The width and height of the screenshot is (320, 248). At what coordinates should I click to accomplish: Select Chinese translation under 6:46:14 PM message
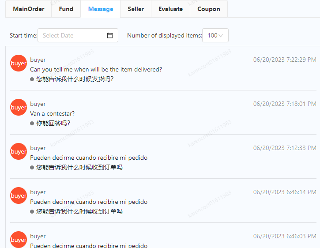(x=79, y=211)
